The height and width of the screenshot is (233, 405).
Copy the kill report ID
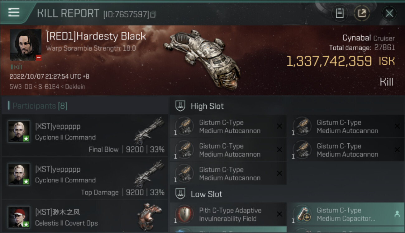click(153, 14)
